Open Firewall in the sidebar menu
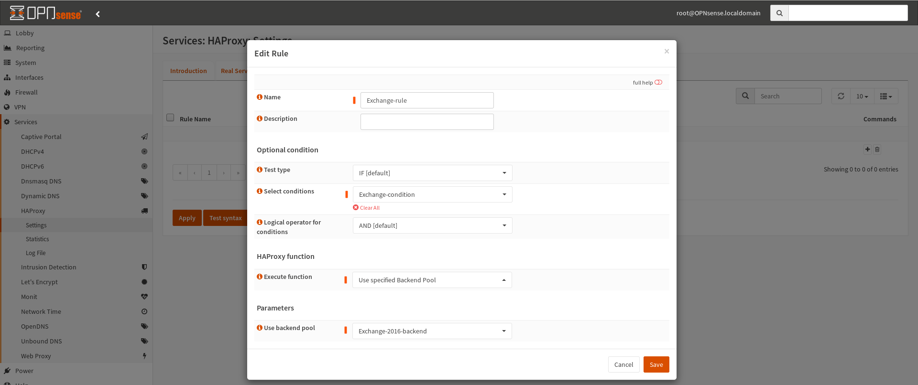Screen dimensions: 918x385 (x=26, y=92)
